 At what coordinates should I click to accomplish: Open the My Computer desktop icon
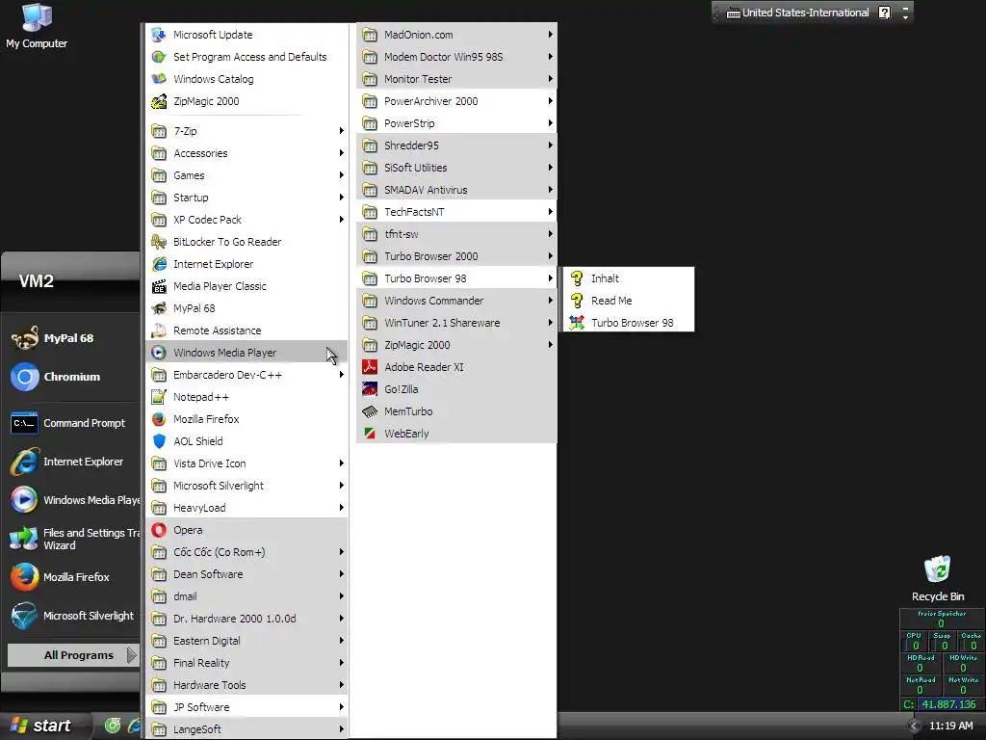point(37,26)
